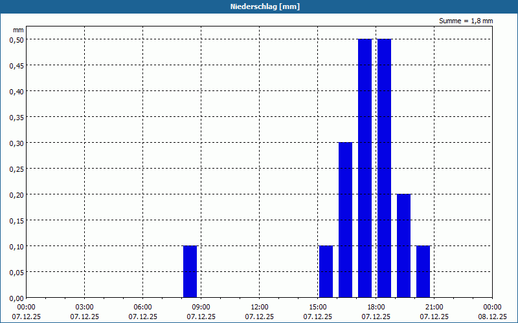This screenshot has height=323, width=518.
Task: Click the 03:00 time axis label
Action: [x=85, y=307]
